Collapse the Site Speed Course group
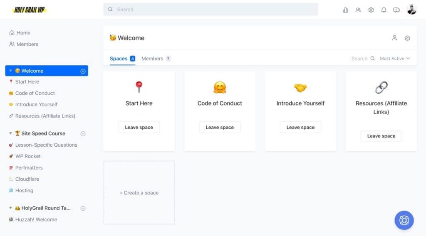Screen dimensions: 426x236 pyautogui.click(x=10, y=133)
